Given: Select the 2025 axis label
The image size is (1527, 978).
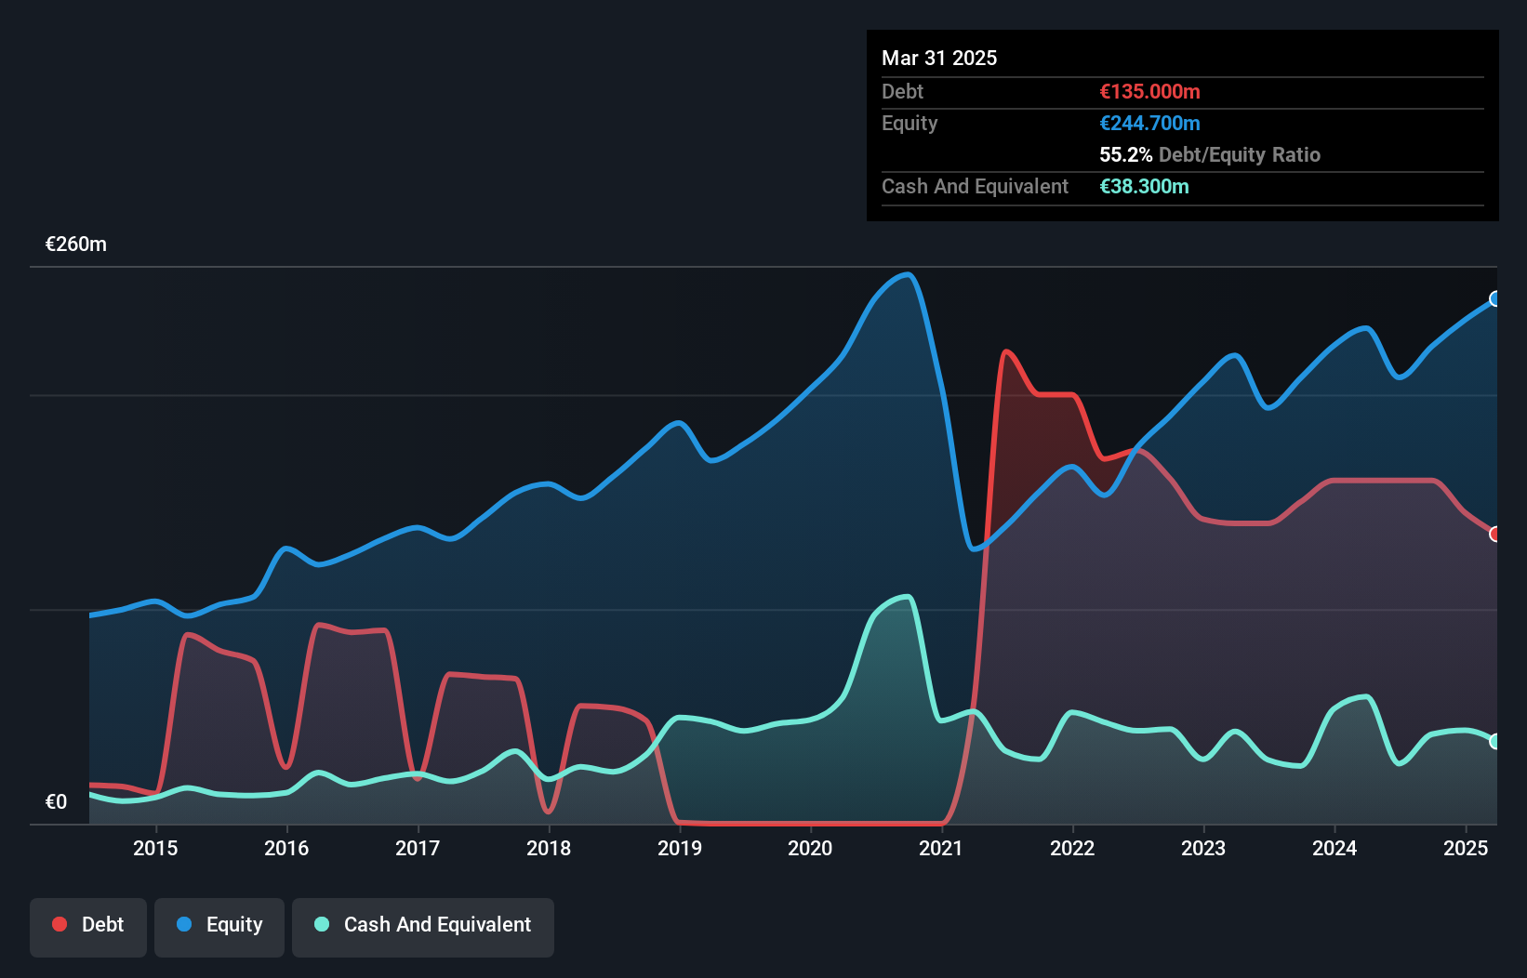Looking at the screenshot, I should [x=1467, y=848].
